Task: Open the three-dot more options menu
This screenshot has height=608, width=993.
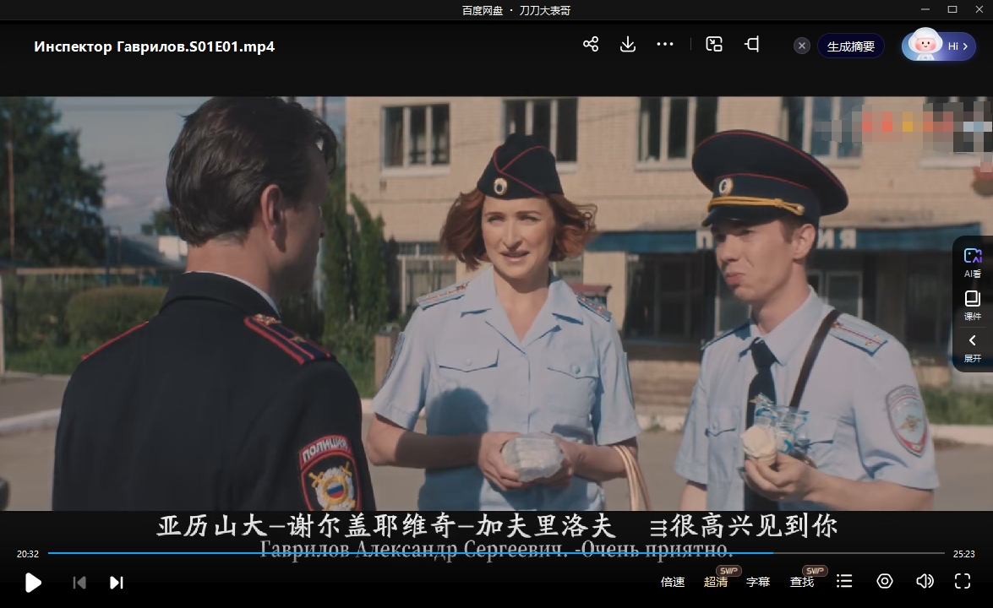Action: (x=665, y=45)
